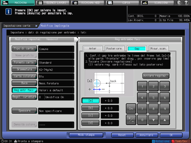The height and width of the screenshot is (143, 191).
Task: Select the [d] gap value toggle
Action: coord(91,123)
